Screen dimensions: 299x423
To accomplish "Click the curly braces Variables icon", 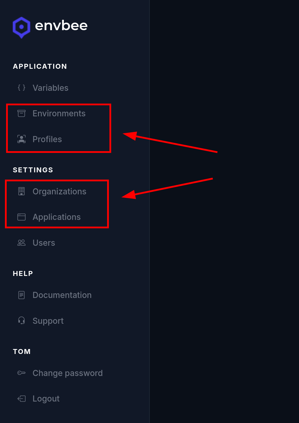I will [x=21, y=88].
